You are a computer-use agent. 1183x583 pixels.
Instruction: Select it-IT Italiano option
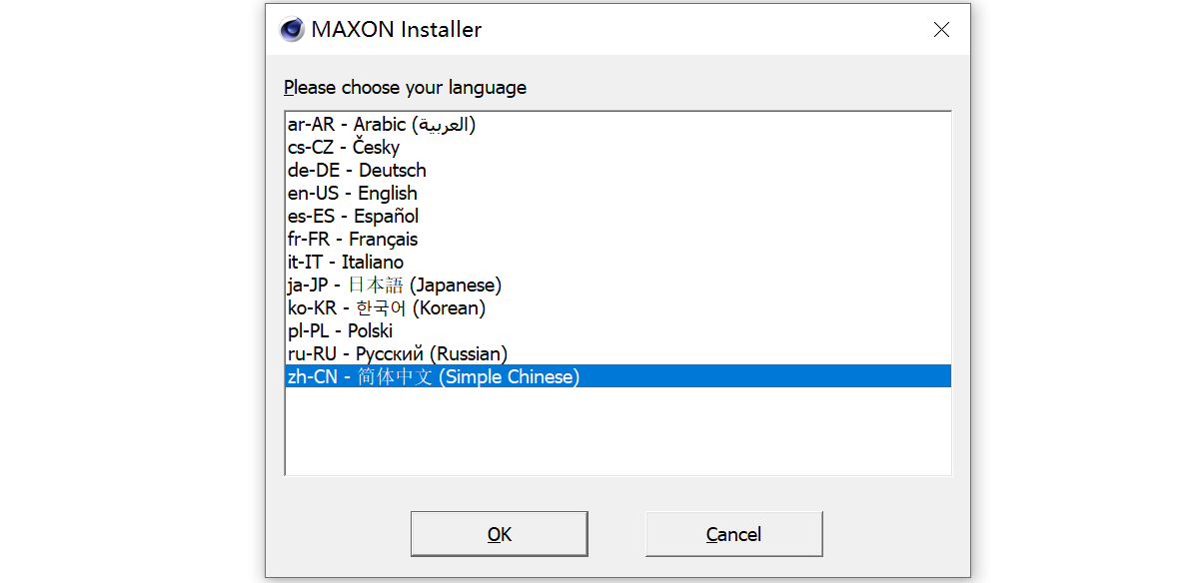click(x=345, y=263)
